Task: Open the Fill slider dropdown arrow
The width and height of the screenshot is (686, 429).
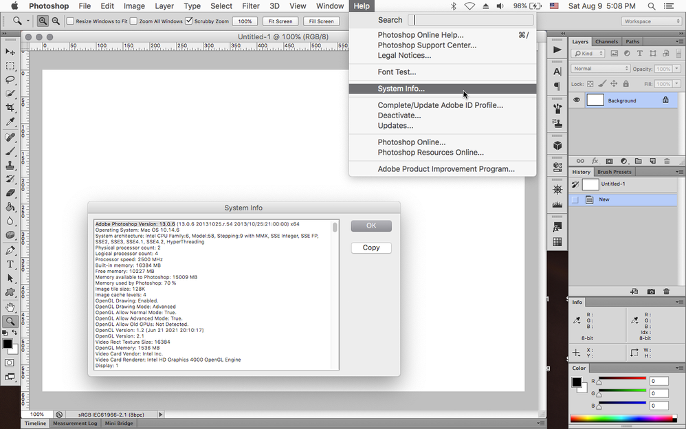Action: click(x=677, y=84)
